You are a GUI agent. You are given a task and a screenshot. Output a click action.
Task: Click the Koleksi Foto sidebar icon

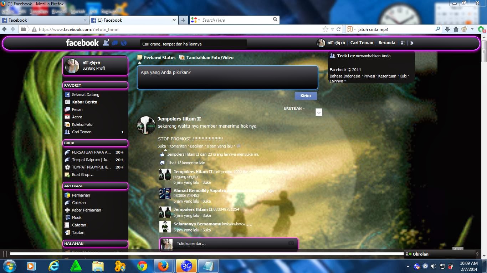click(x=67, y=124)
